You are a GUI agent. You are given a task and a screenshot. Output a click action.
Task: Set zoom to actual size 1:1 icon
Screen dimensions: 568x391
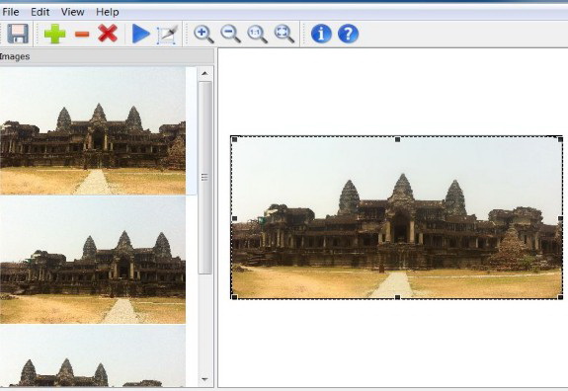[257, 34]
